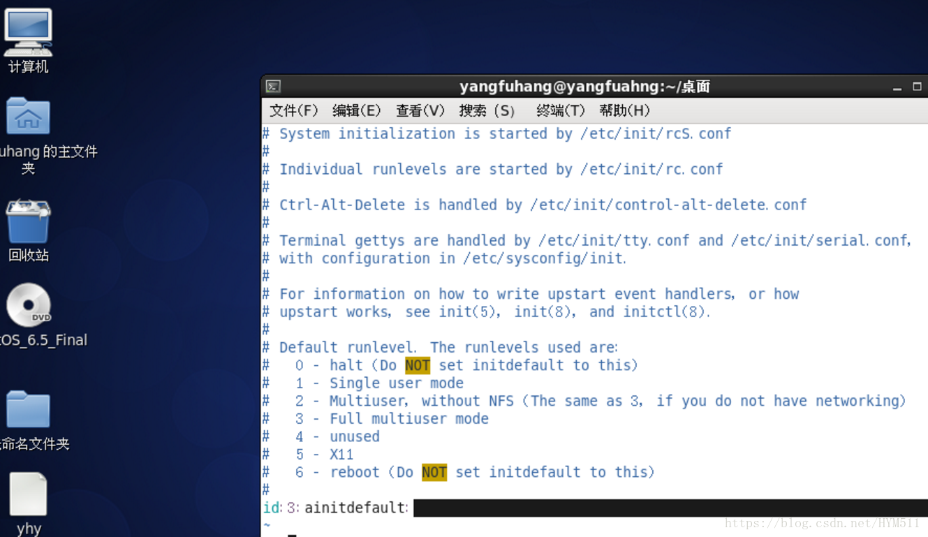Minimize the terminal window
Screen dimensions: 928x537
[x=897, y=87]
